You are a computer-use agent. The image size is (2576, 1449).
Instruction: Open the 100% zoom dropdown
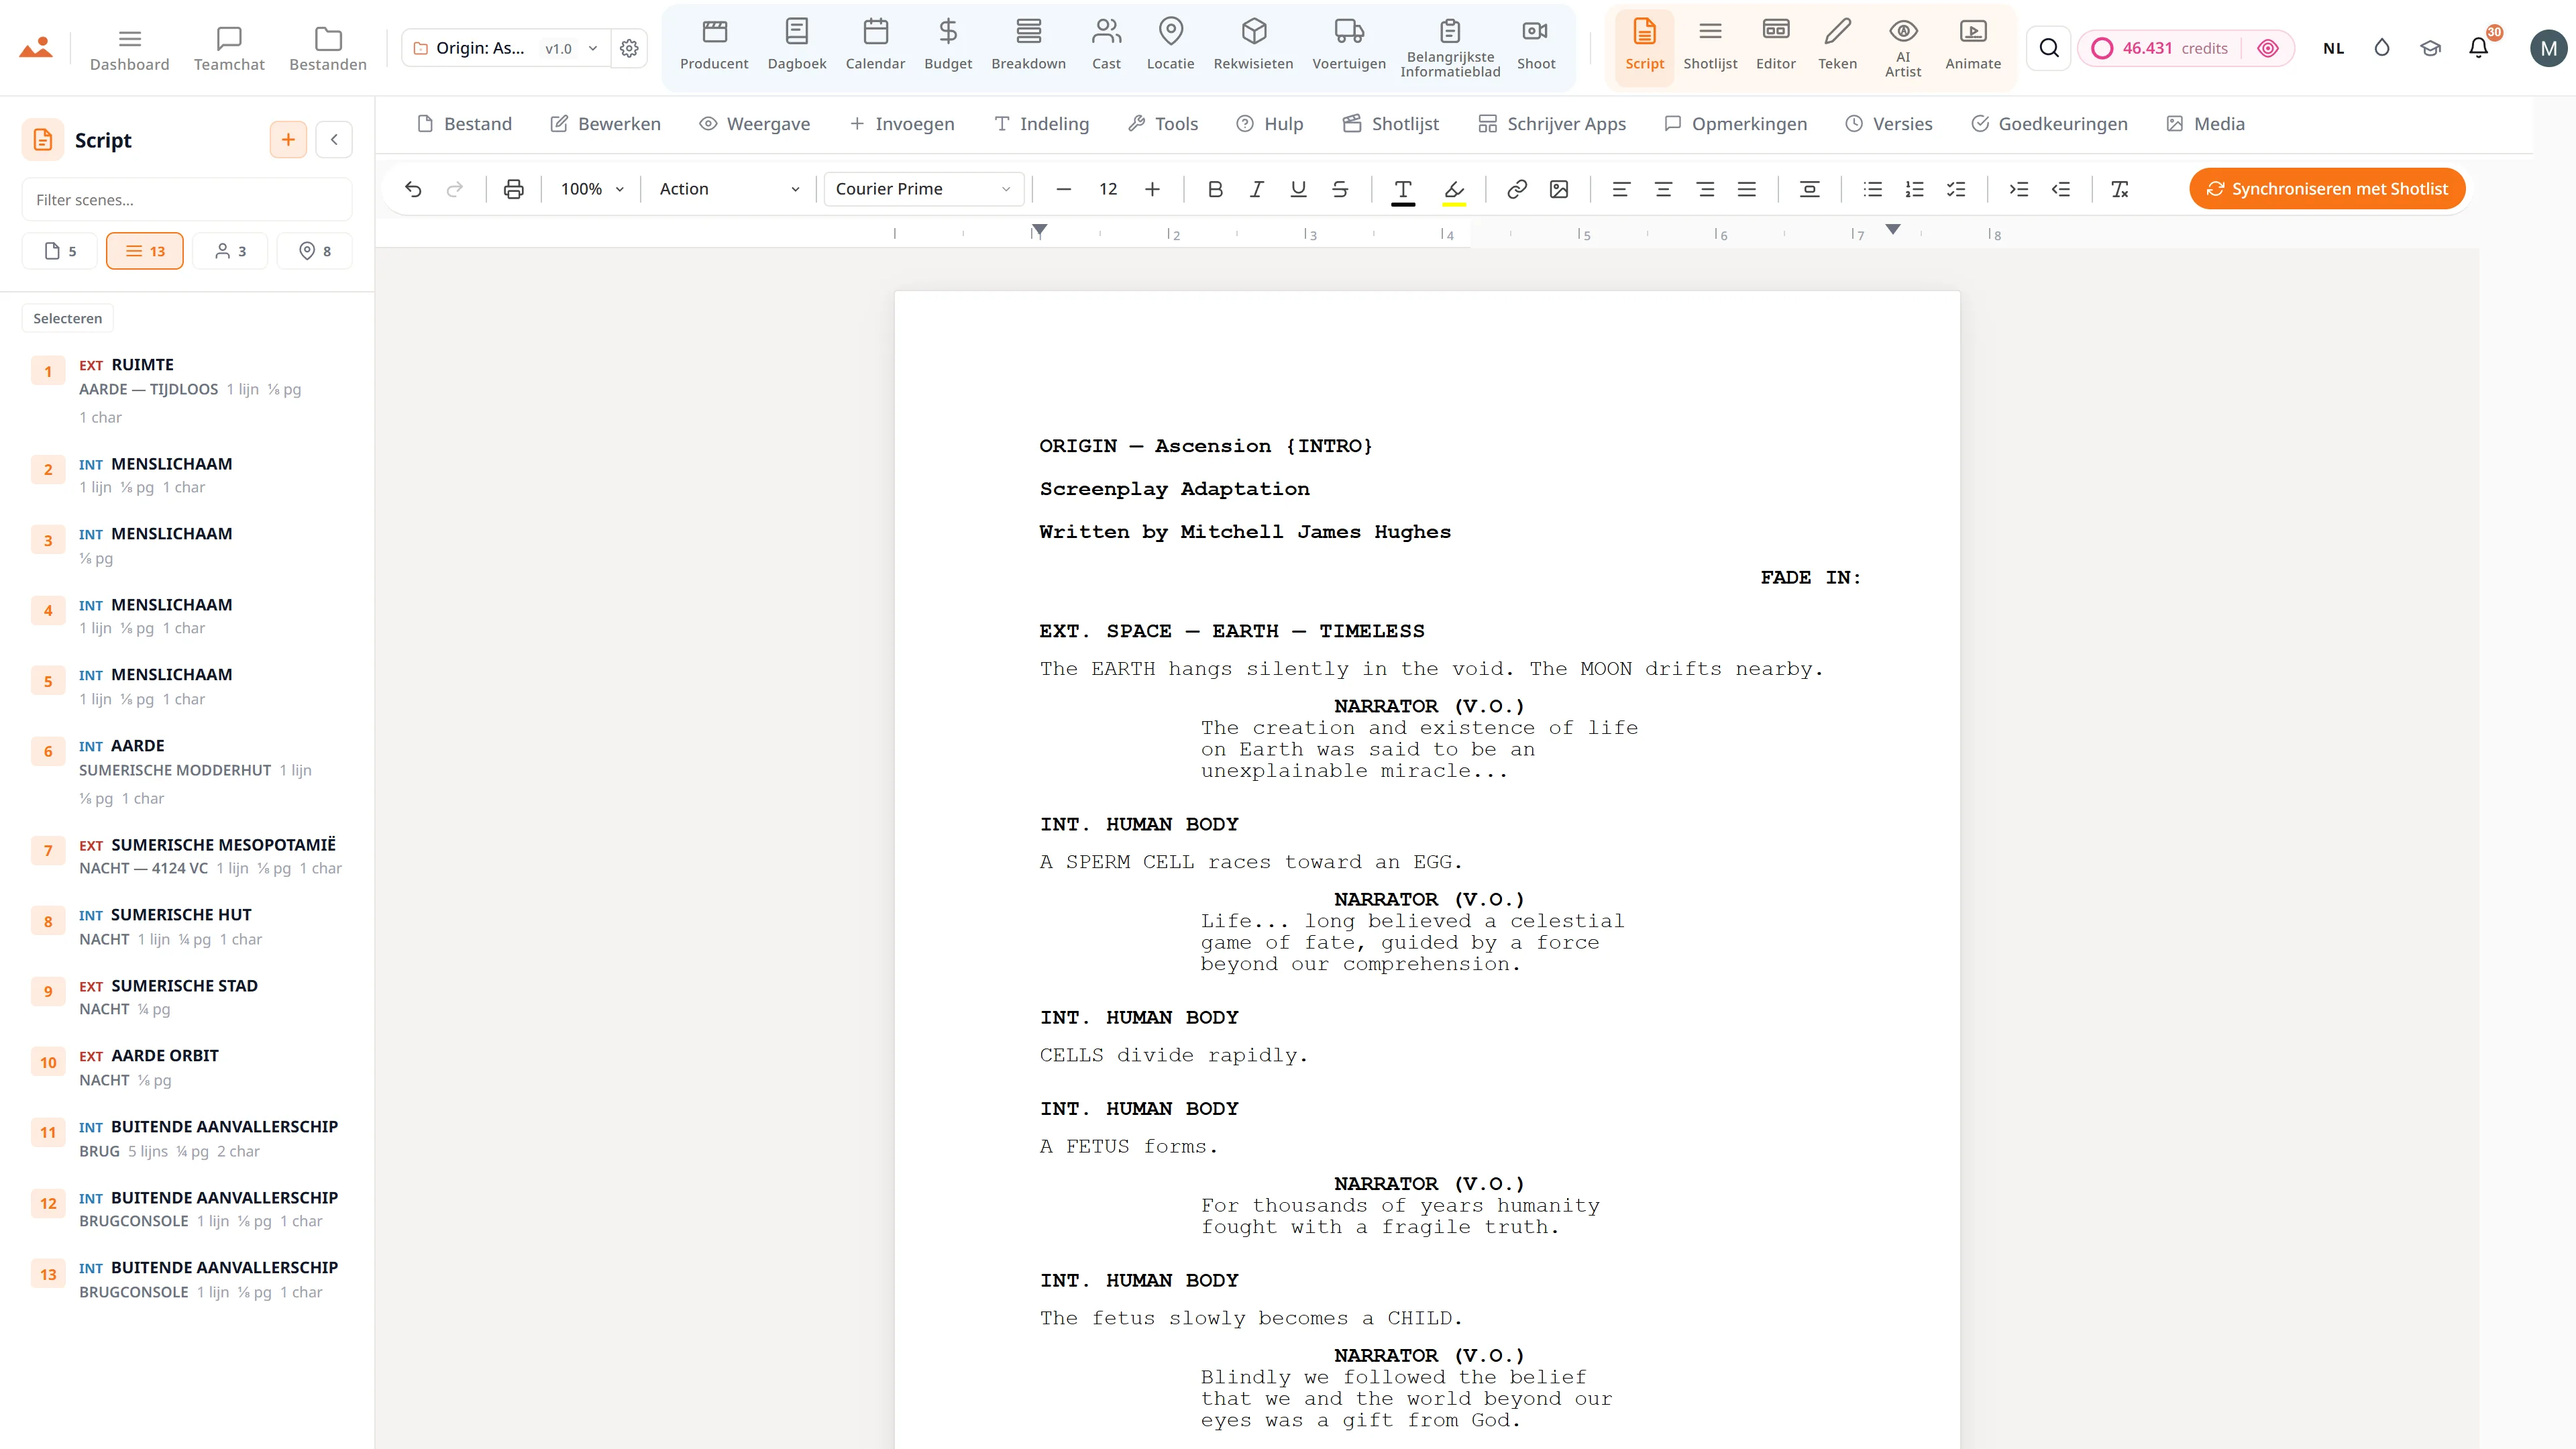tap(592, 189)
